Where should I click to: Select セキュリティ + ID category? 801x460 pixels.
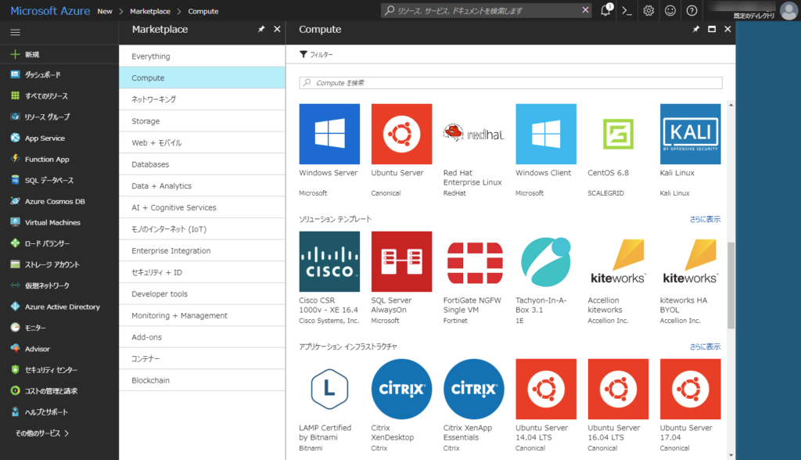[203, 272]
